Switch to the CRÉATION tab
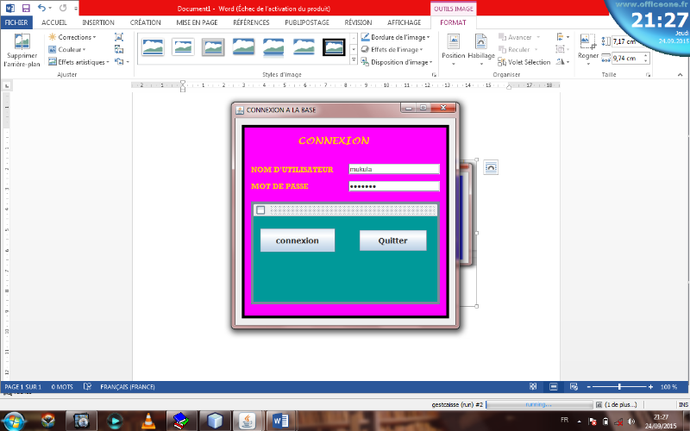The width and height of the screenshot is (690, 431). [x=145, y=22]
